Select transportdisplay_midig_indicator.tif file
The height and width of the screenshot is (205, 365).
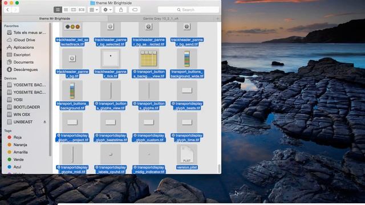tap(149, 159)
